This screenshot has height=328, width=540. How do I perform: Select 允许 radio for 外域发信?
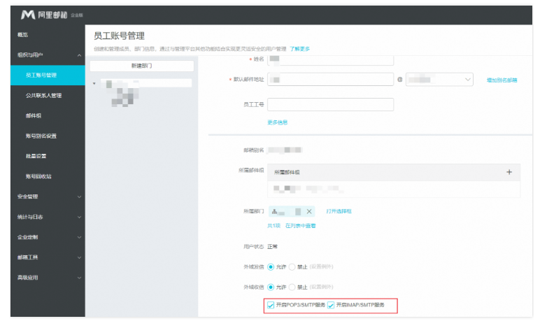[x=271, y=266]
